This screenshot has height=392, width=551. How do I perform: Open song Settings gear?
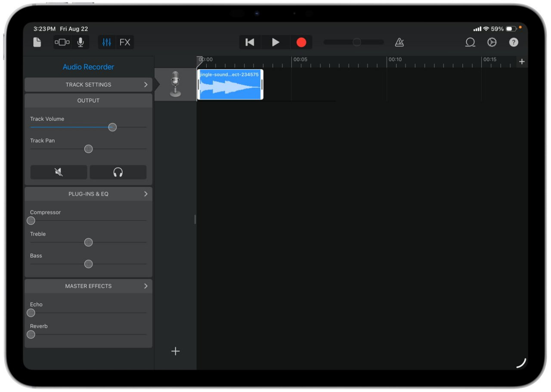tap(492, 42)
